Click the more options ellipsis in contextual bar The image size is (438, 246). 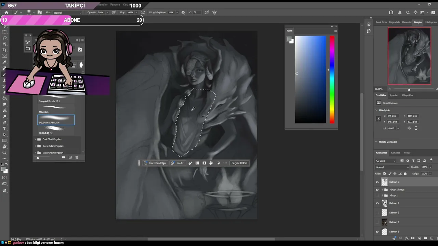tap(225, 163)
